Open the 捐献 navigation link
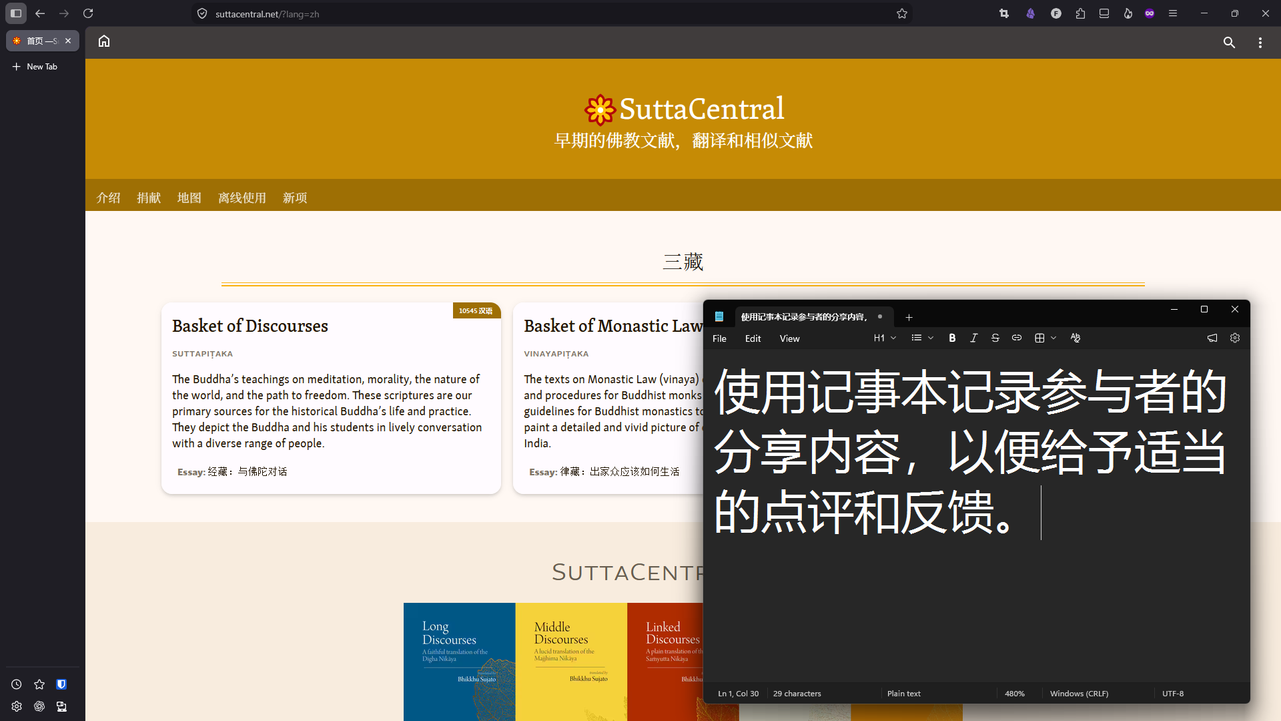 point(149,198)
